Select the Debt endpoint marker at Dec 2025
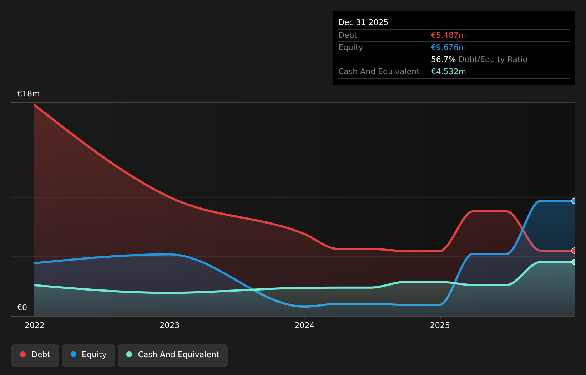 coord(574,251)
